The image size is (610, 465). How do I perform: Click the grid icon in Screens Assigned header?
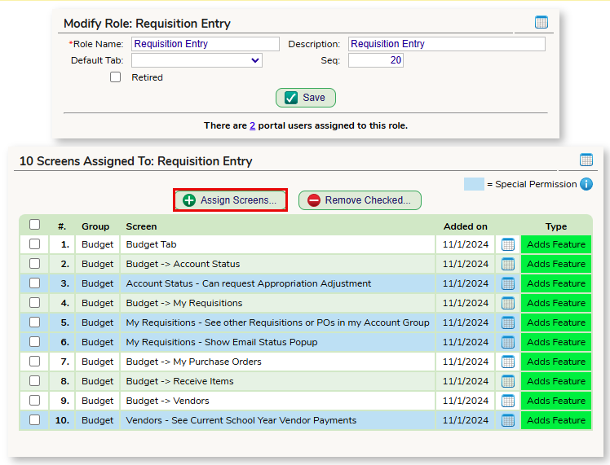pyautogui.click(x=586, y=160)
